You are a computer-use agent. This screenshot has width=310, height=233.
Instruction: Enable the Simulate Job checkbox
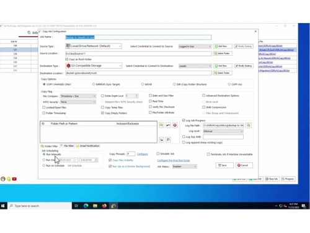(x=158, y=153)
